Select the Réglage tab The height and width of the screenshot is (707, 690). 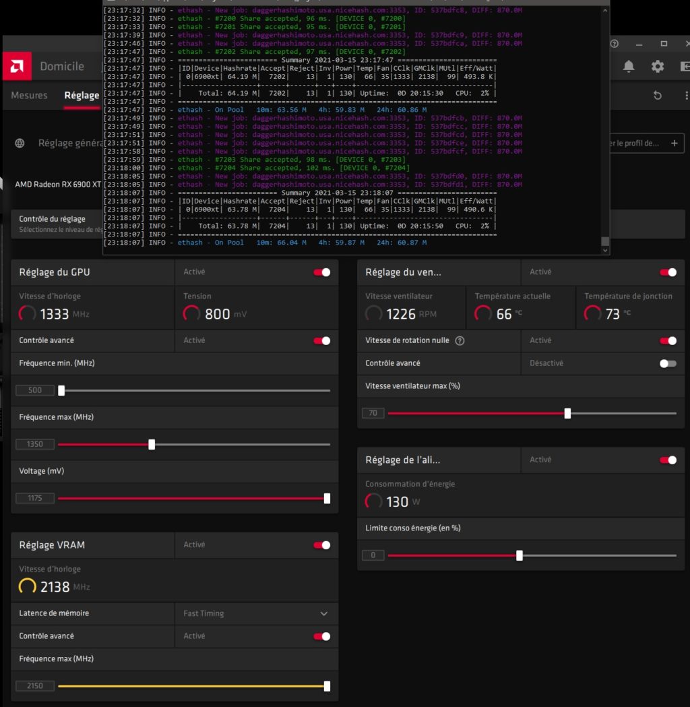coord(82,96)
